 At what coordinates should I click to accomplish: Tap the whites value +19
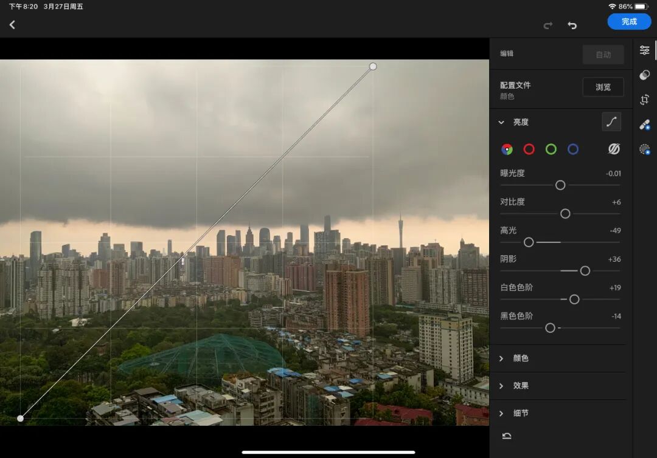pos(614,288)
